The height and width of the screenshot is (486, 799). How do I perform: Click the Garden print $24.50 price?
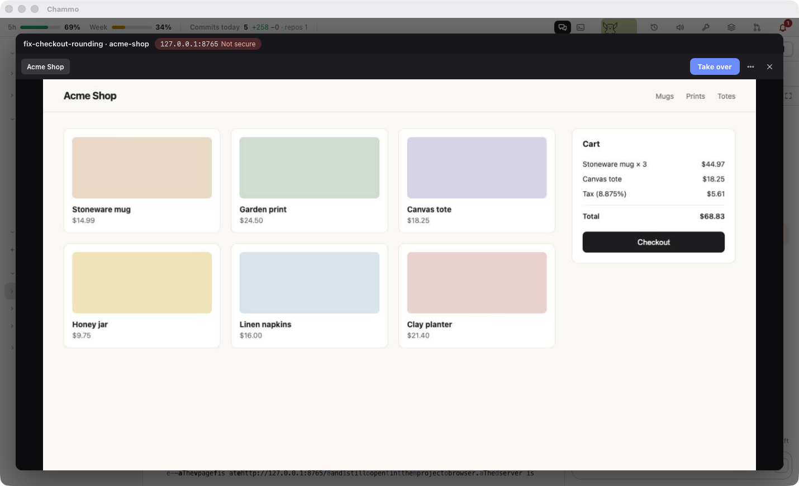pyautogui.click(x=251, y=221)
